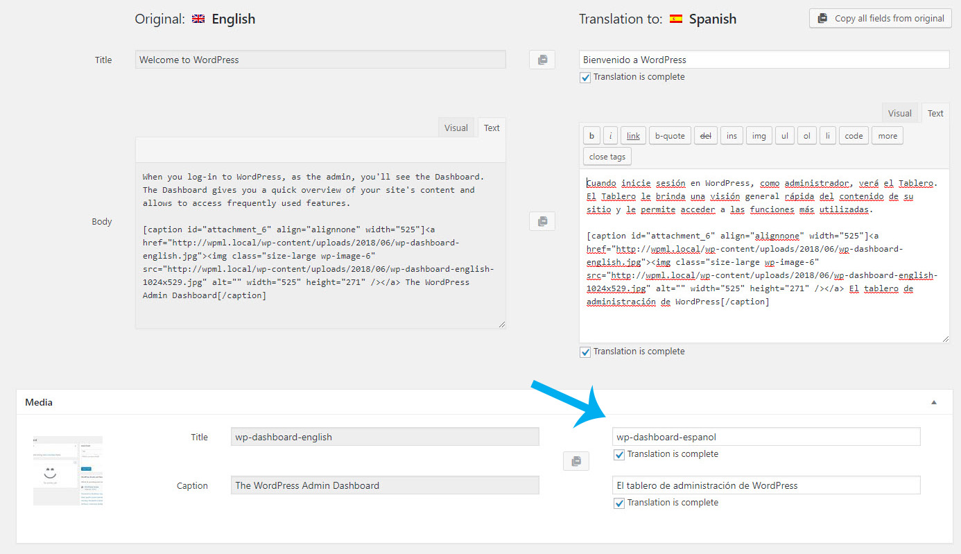Viewport: 961px width, 554px height.
Task: Toggle media title 'Translation is complete' checkbox
Action: 619,455
